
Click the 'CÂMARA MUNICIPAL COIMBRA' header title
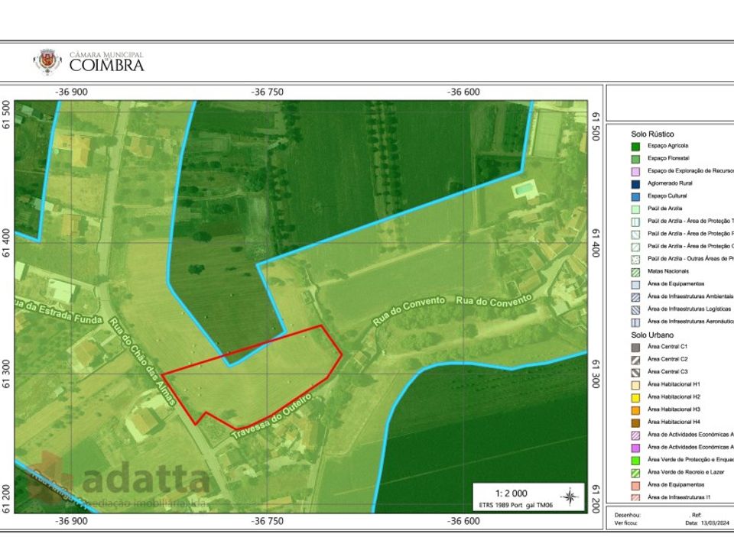[107, 62]
